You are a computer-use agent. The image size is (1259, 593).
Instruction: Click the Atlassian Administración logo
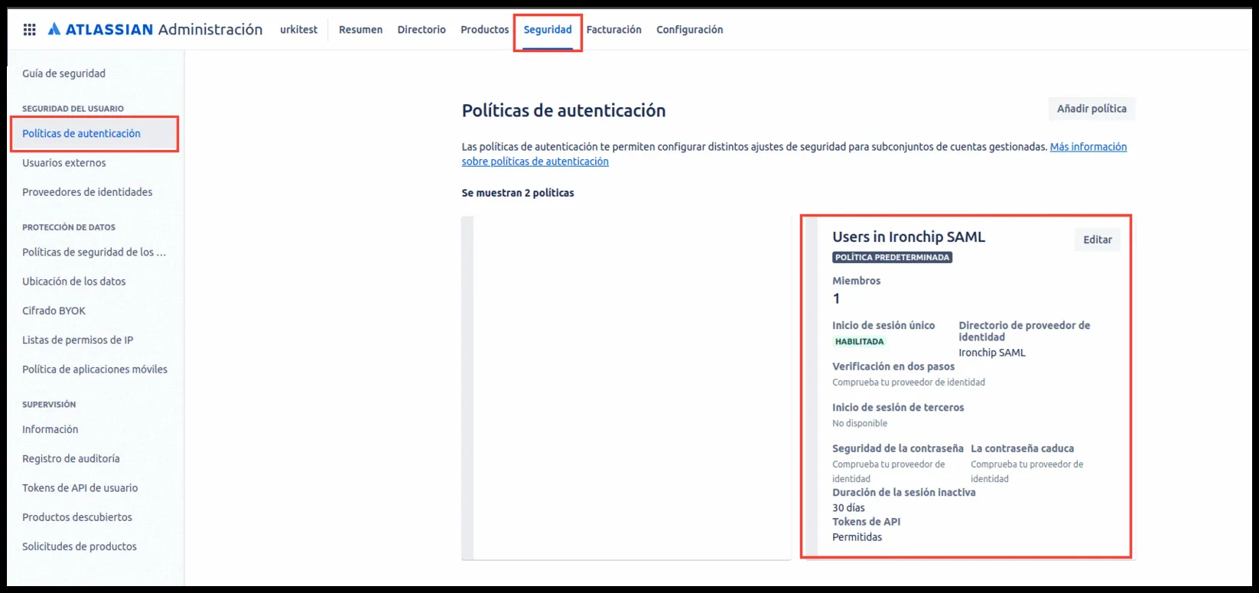click(x=155, y=30)
